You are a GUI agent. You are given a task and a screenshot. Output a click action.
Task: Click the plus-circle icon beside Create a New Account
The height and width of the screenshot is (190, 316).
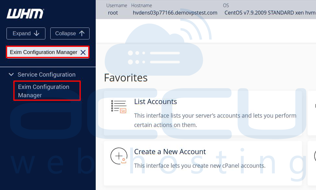pos(119,156)
